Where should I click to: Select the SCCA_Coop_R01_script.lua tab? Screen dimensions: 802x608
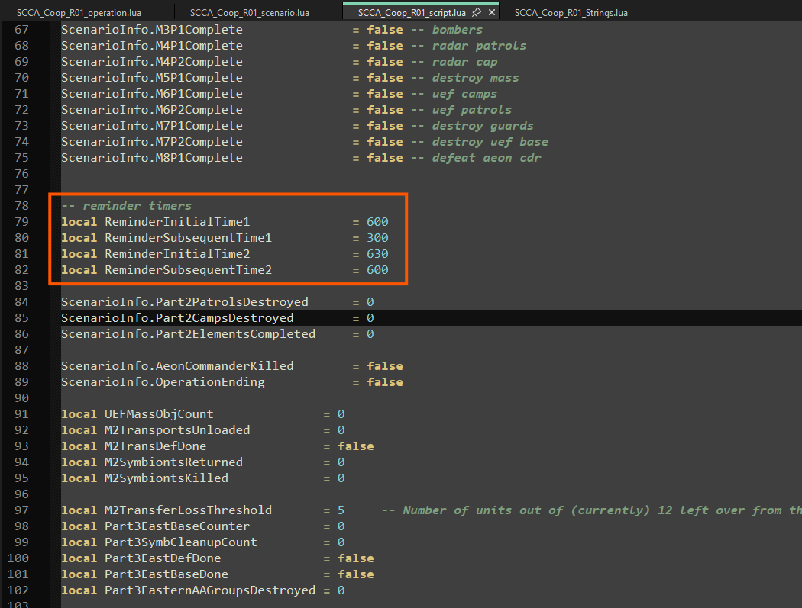(x=412, y=13)
